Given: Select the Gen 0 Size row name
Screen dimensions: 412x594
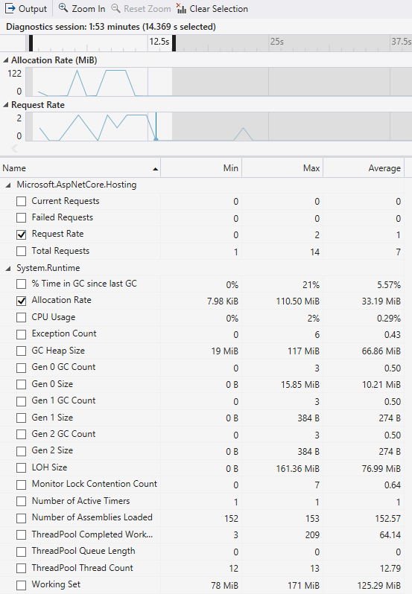Looking at the screenshot, I should pyautogui.click(x=52, y=384).
